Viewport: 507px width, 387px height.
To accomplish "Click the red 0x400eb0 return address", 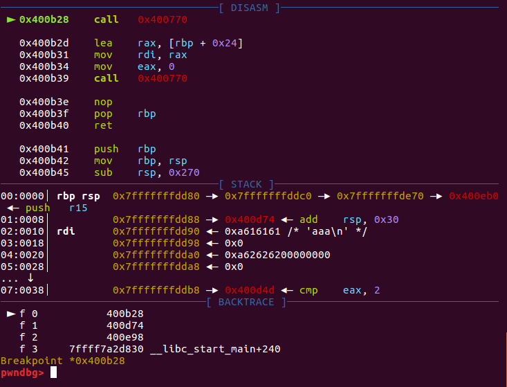I will coord(473,196).
